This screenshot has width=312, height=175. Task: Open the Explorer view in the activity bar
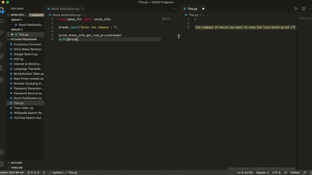click(x=2, y=10)
